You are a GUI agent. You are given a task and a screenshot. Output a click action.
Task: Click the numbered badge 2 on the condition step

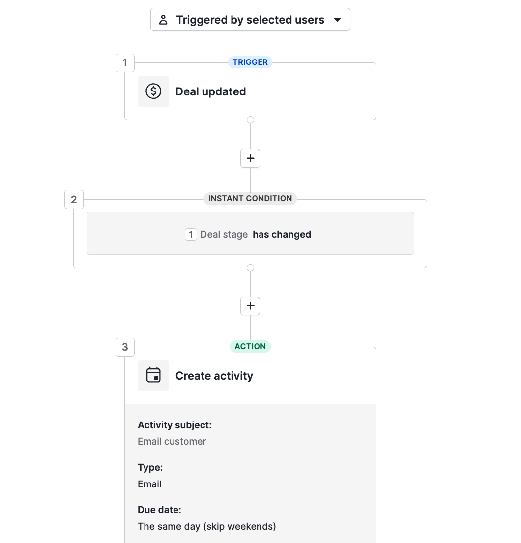click(x=74, y=199)
